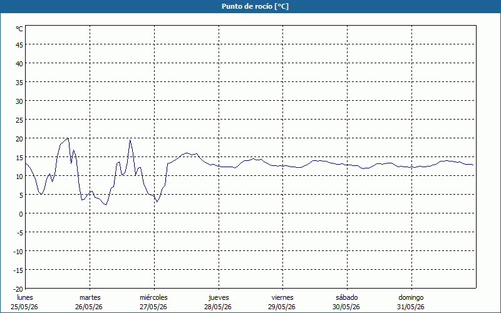
Task: Click the '0' y-axis value
Action: (x=21, y=214)
